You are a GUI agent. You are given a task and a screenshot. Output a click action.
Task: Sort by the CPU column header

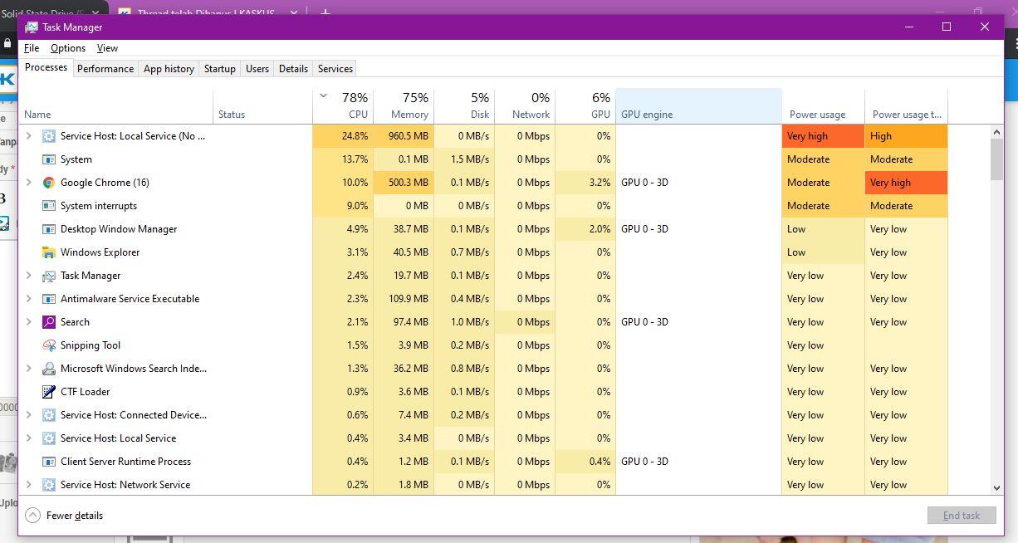342,106
